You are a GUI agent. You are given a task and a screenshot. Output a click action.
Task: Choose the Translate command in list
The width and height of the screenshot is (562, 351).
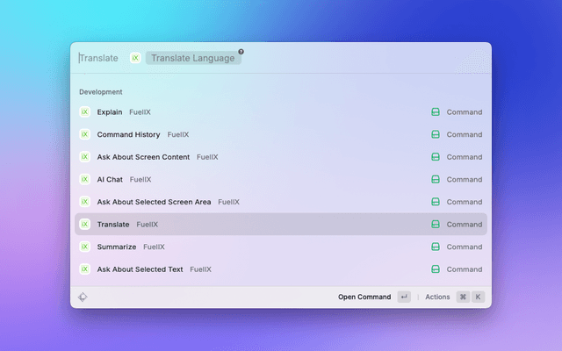pyautogui.click(x=113, y=225)
